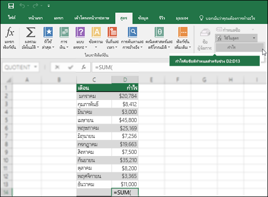Viewport: 268px width, 197px height.
Task: Switch to the แทรก (Insert) tab
Action: (59, 18)
